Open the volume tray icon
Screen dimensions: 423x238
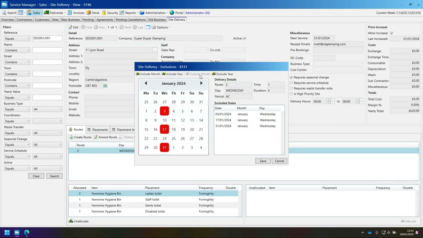pos(389,233)
